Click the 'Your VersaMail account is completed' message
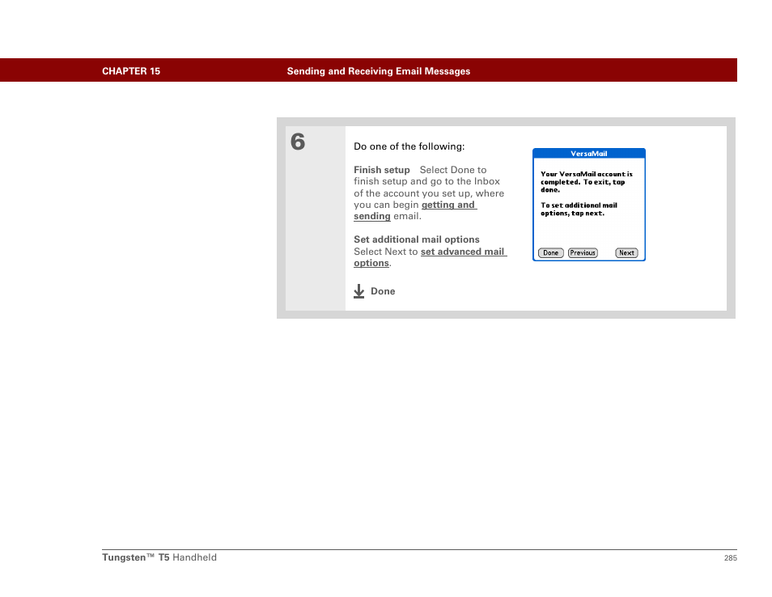Viewport: 772px width, 597px height. click(587, 182)
